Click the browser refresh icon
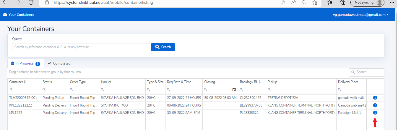The width and height of the screenshot is (398, 130). [x=31, y=2]
